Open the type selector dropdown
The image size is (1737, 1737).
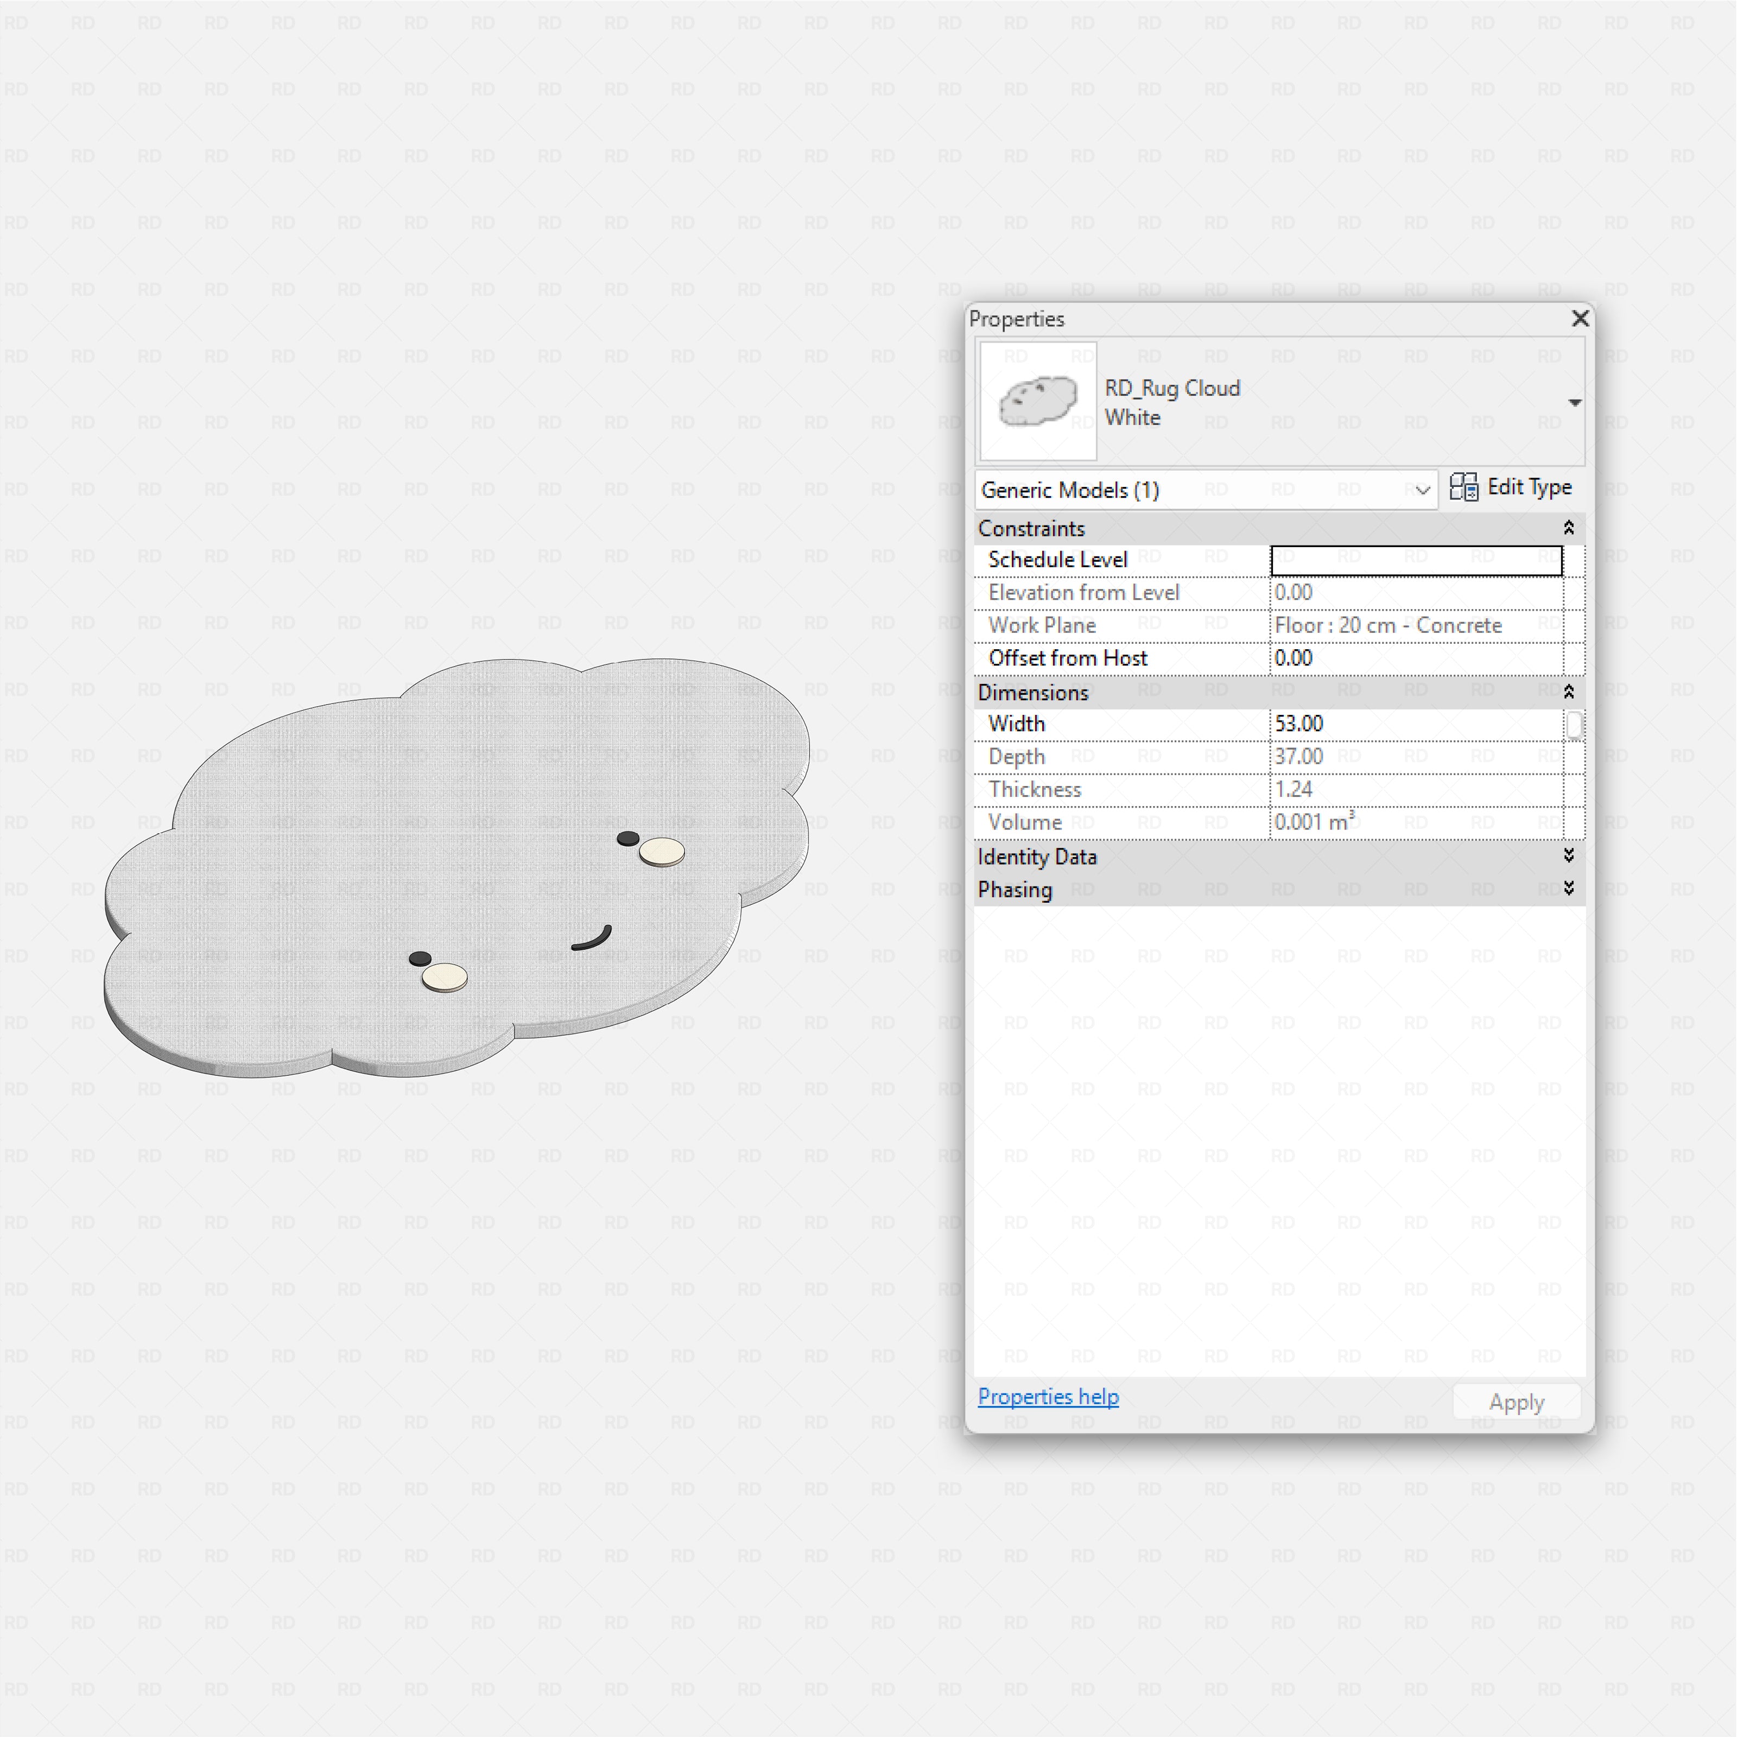pyautogui.click(x=1576, y=402)
